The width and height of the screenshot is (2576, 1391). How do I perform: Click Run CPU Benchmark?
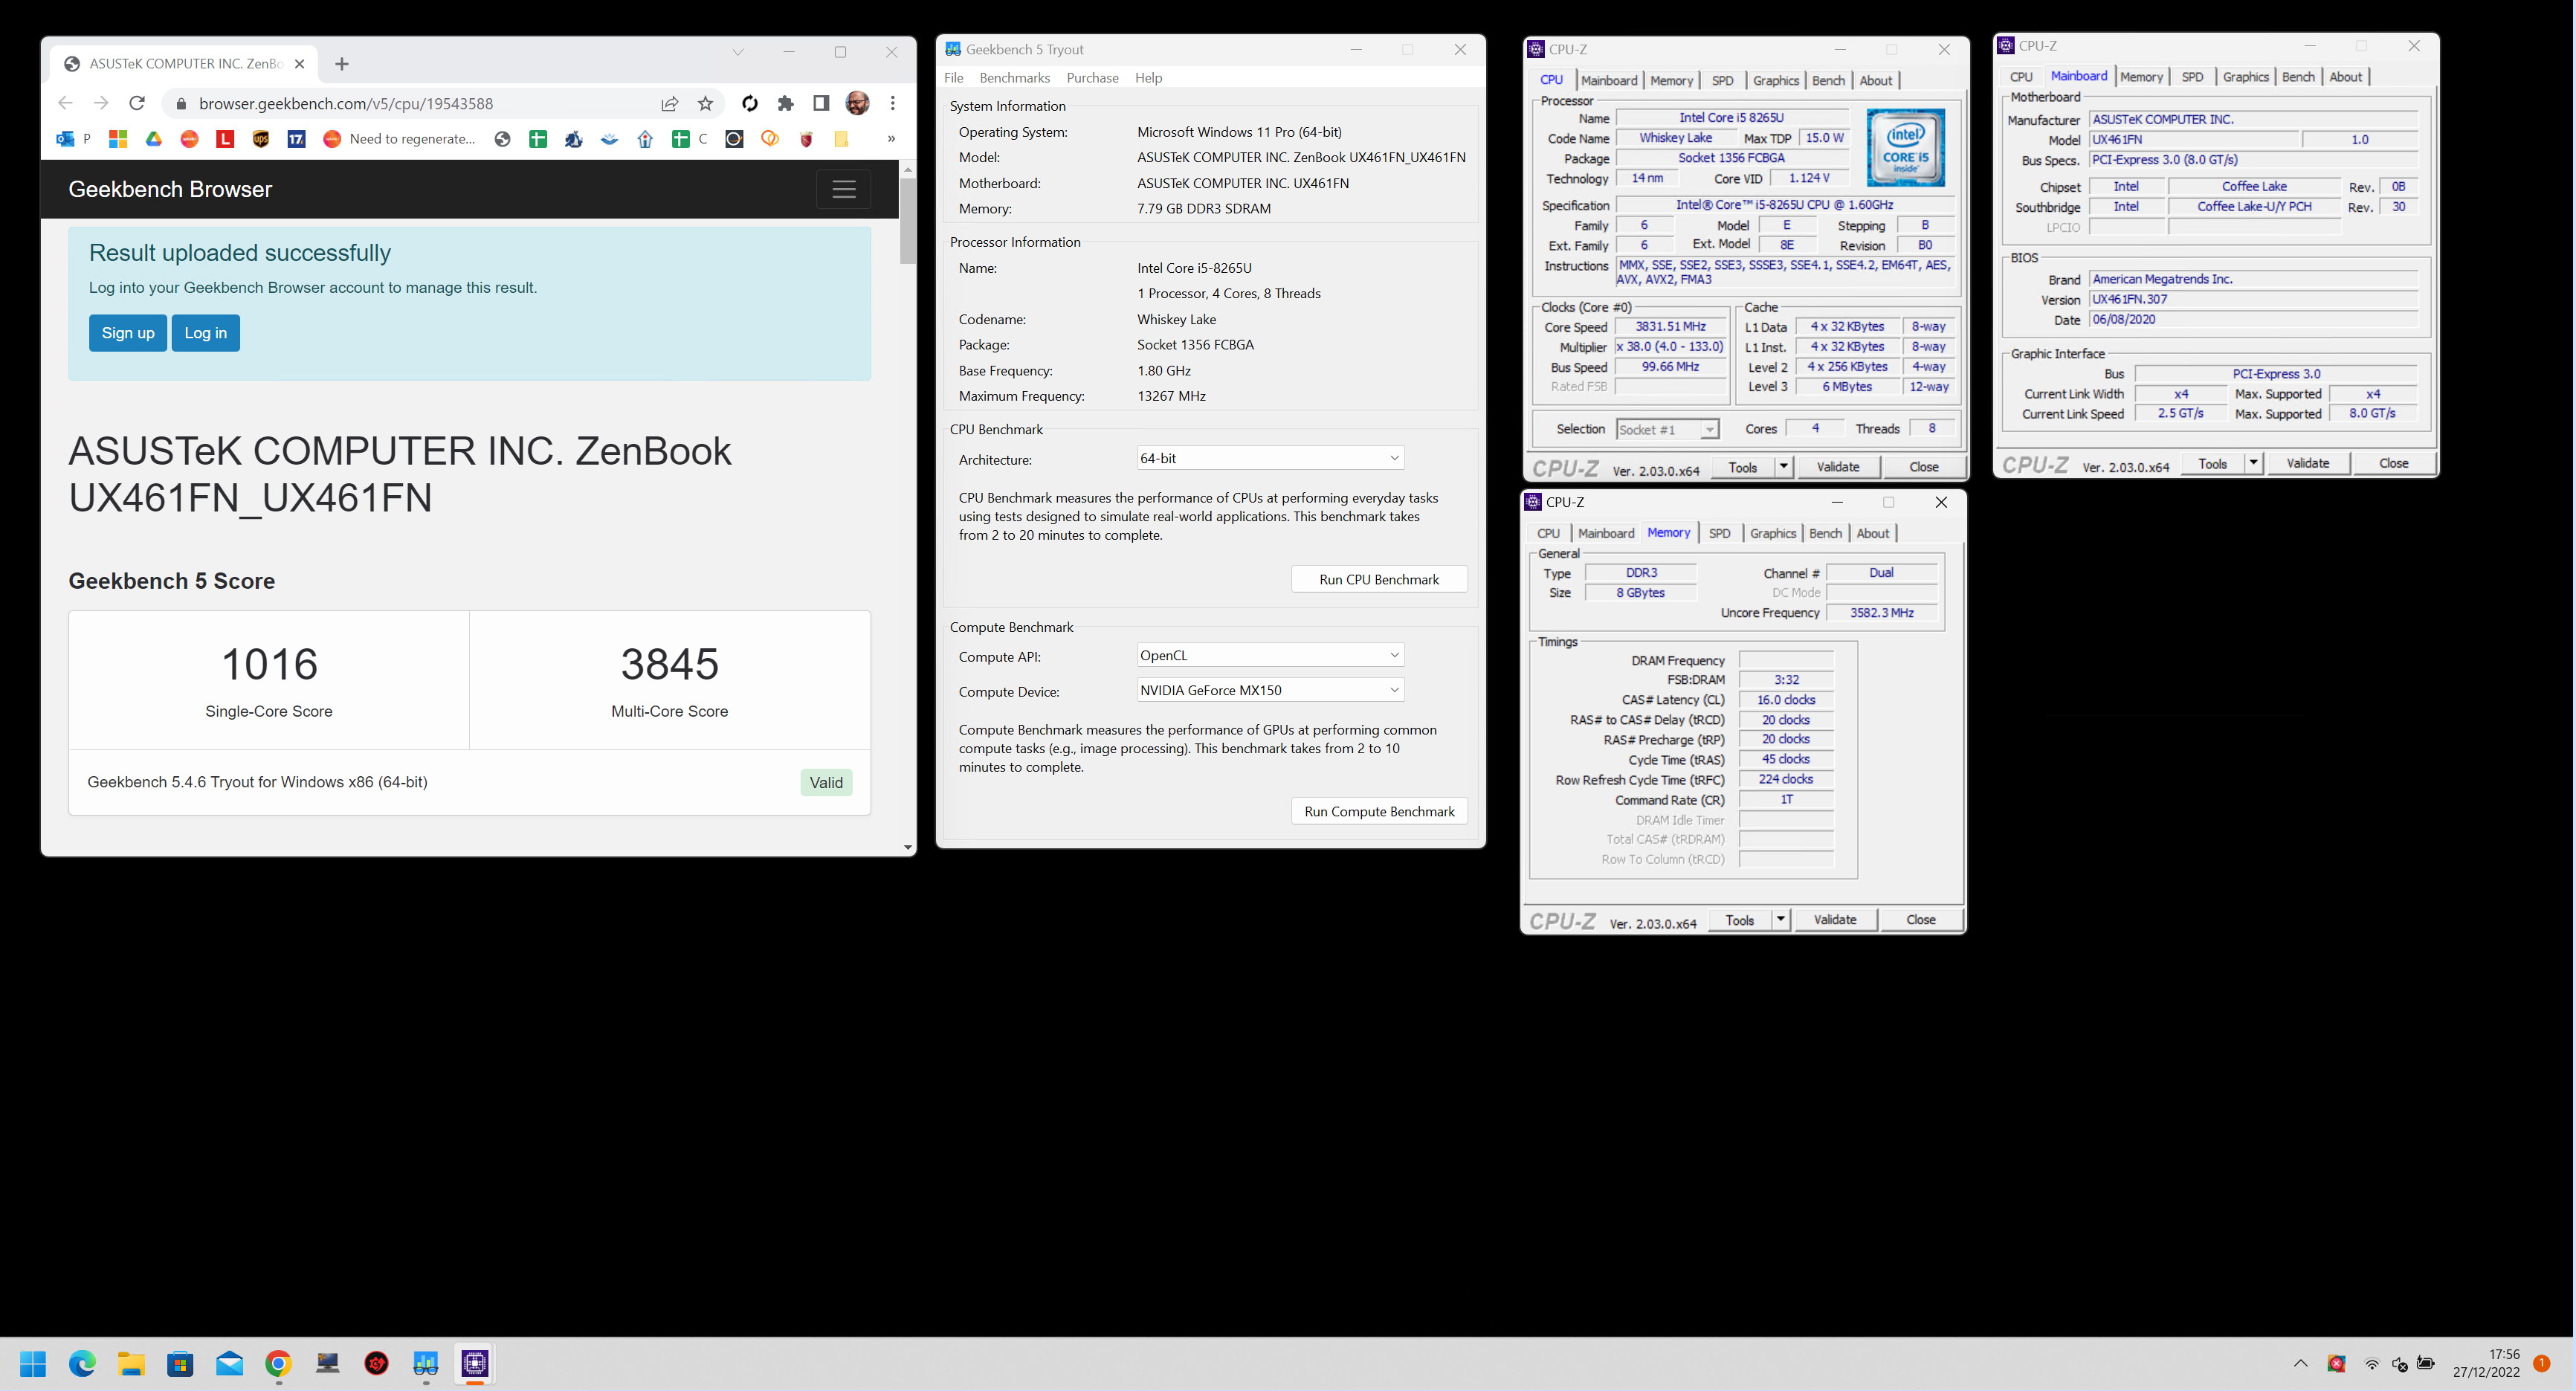tap(1379, 579)
